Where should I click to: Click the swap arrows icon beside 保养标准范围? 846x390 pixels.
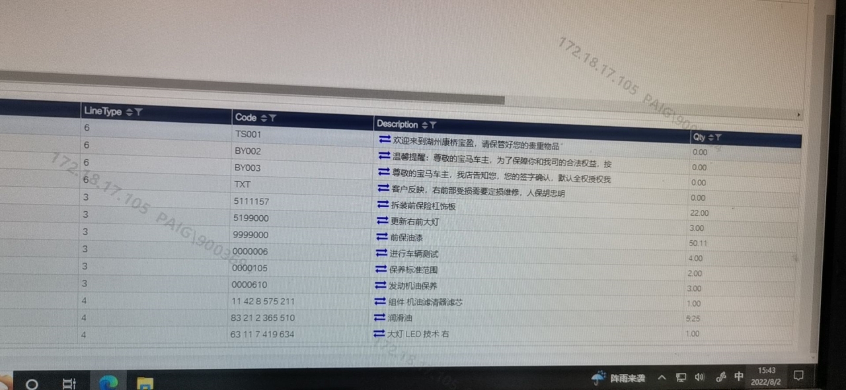click(381, 269)
